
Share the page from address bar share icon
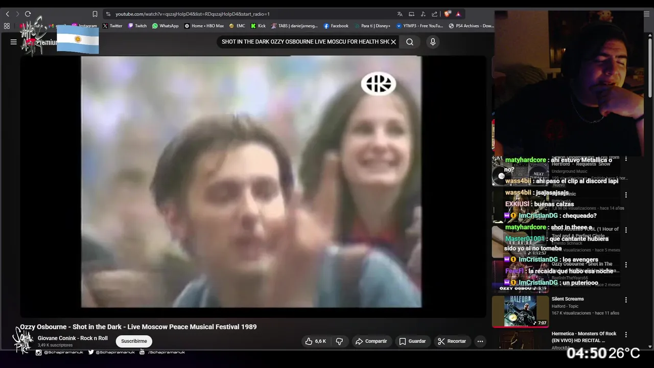(434, 14)
